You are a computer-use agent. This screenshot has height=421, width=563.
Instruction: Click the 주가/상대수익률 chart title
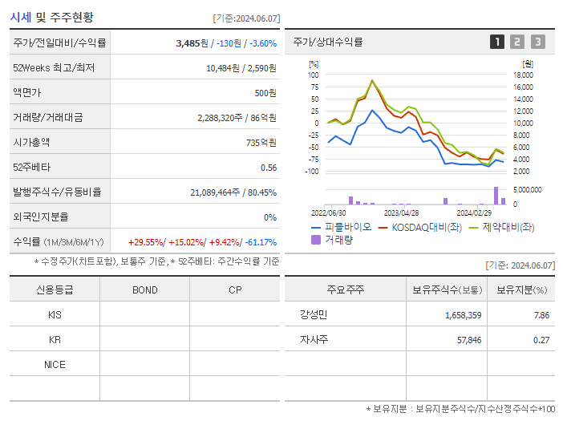click(x=328, y=42)
